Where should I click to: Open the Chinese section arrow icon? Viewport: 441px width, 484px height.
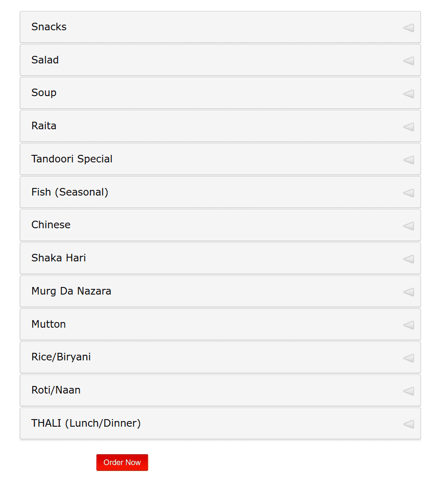point(408,226)
